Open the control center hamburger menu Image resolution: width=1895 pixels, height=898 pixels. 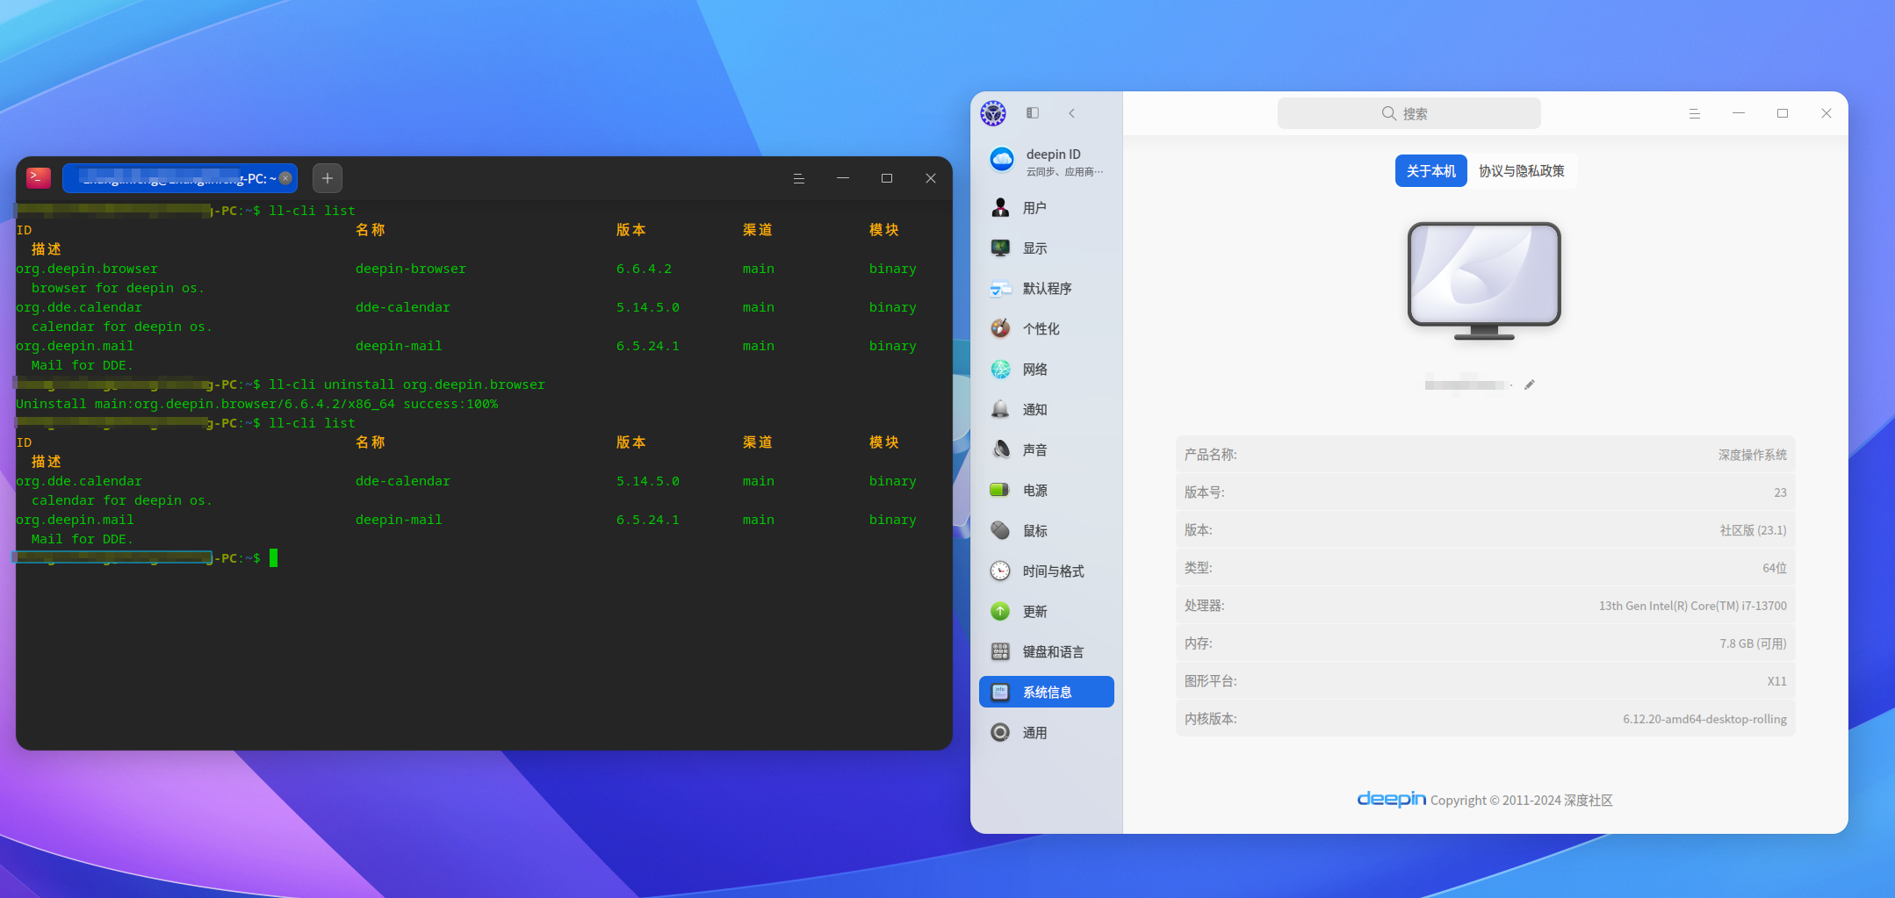(1695, 113)
